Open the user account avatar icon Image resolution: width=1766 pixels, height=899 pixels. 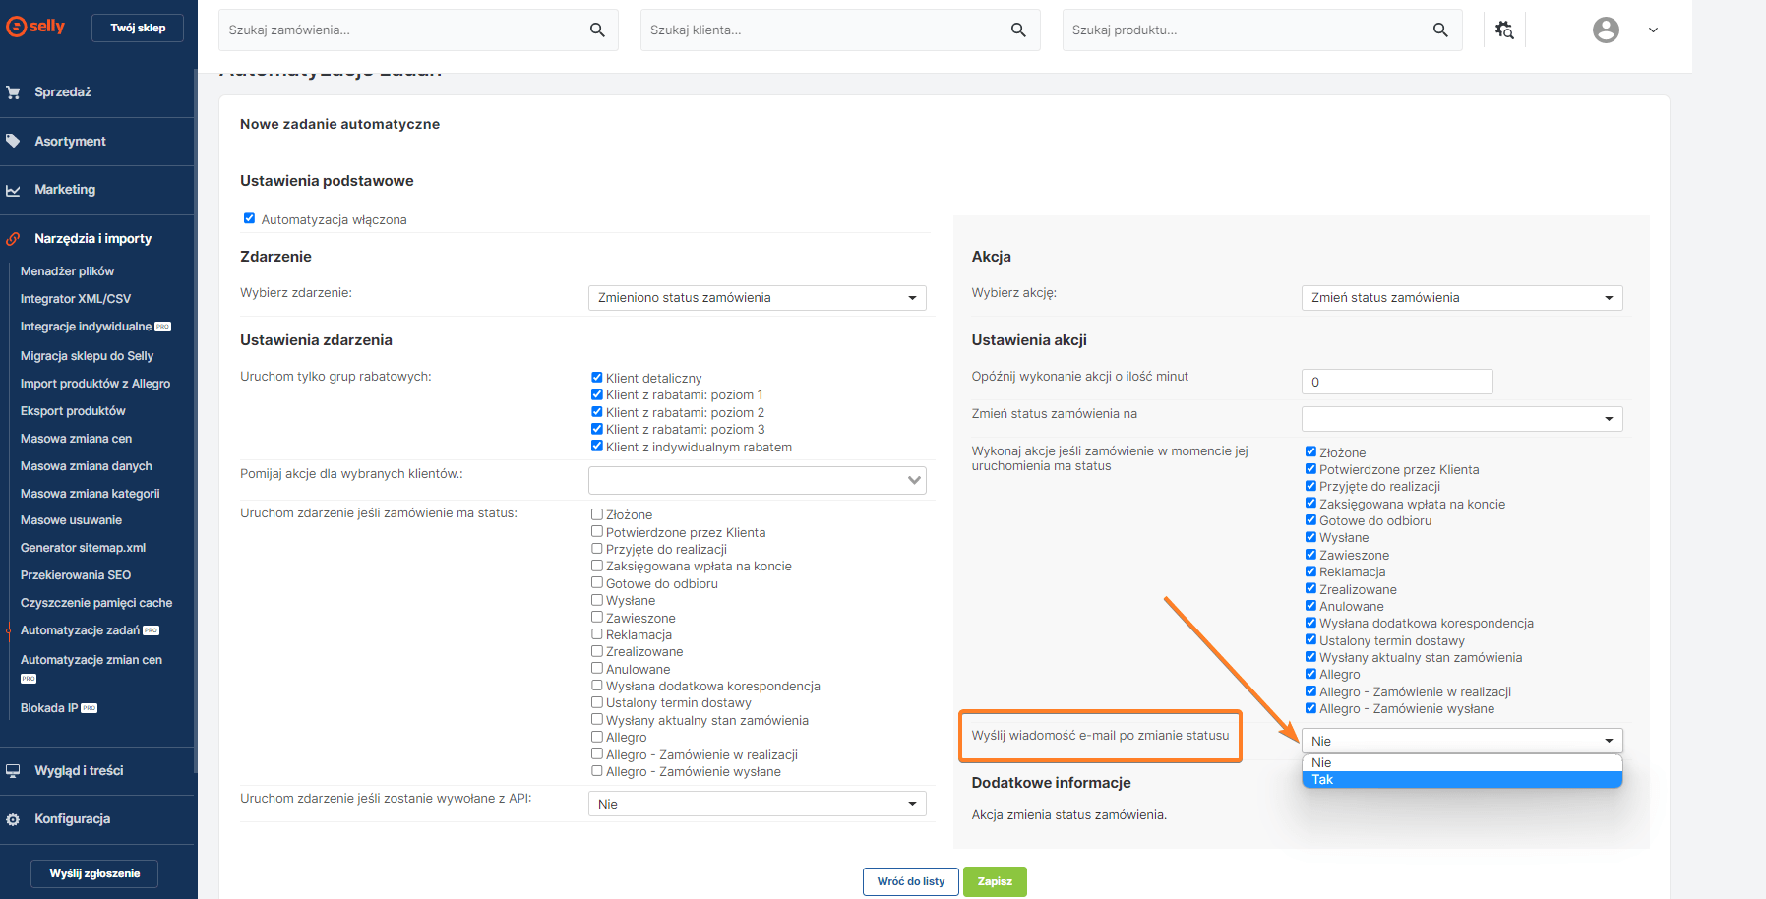pyautogui.click(x=1606, y=30)
